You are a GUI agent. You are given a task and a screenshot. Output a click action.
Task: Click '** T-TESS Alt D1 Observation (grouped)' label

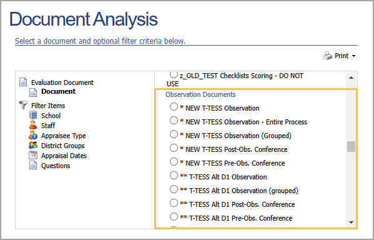(239, 191)
